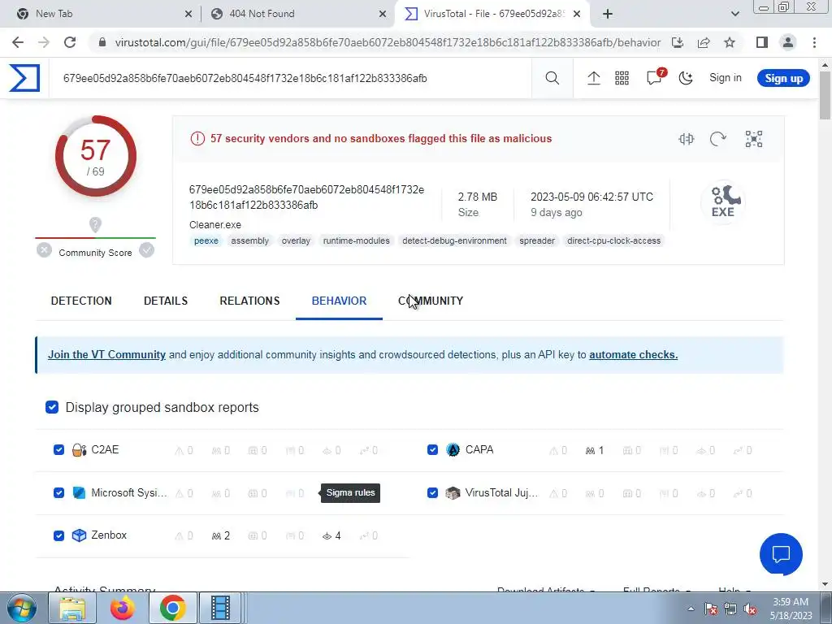This screenshot has width=832, height=624.
Task: Click the Zenbox cube icon
Action: click(79, 535)
